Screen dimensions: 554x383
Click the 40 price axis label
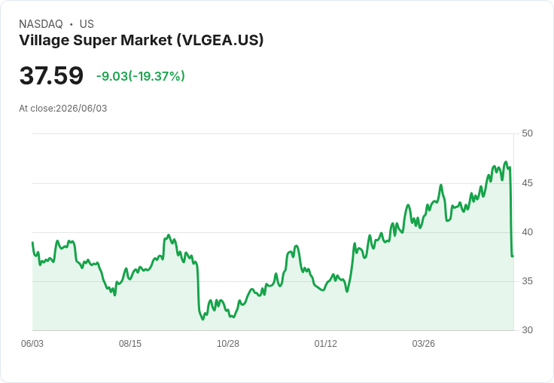pos(527,232)
